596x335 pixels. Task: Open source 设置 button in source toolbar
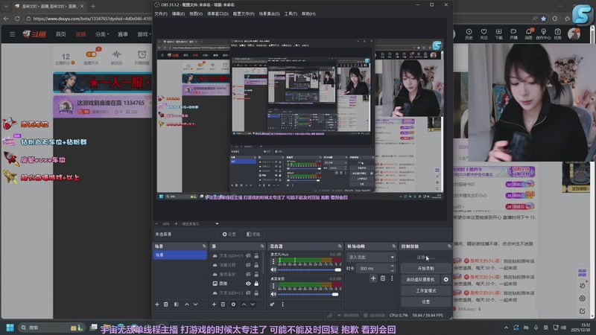point(229,234)
